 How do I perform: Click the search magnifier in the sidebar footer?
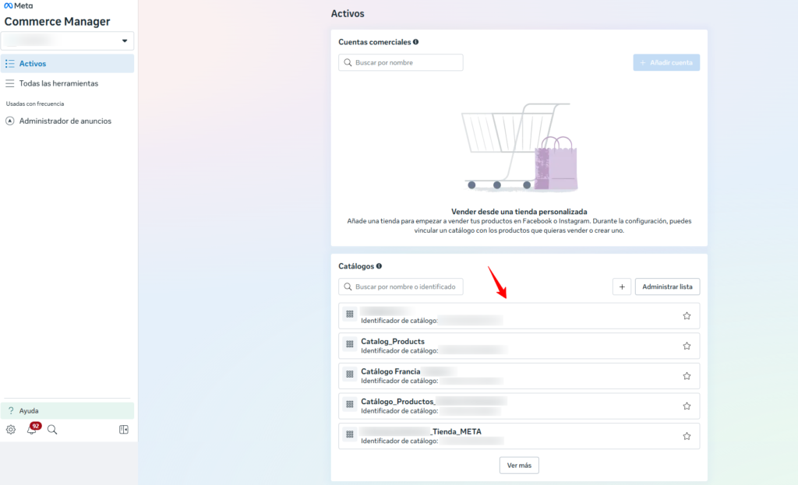click(52, 430)
